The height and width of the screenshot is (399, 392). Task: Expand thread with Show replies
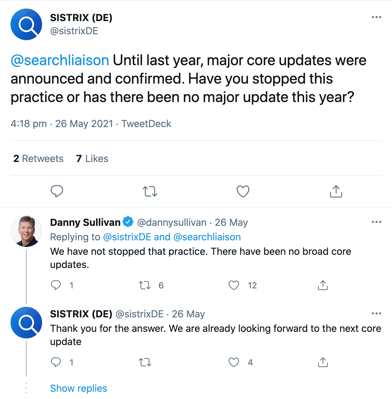(x=79, y=388)
